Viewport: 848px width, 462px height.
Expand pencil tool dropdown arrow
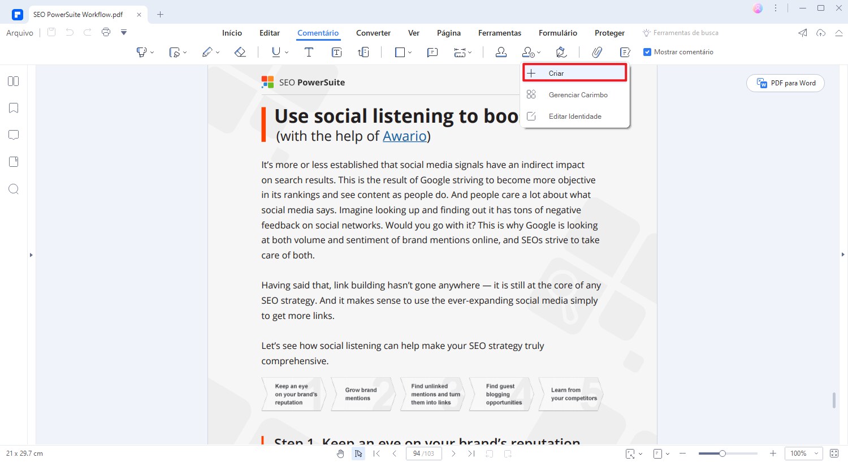218,53
